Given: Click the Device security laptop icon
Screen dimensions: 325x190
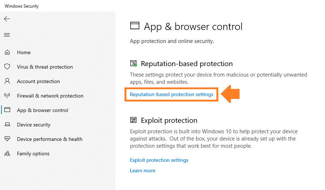Looking at the screenshot, I should point(7,124).
